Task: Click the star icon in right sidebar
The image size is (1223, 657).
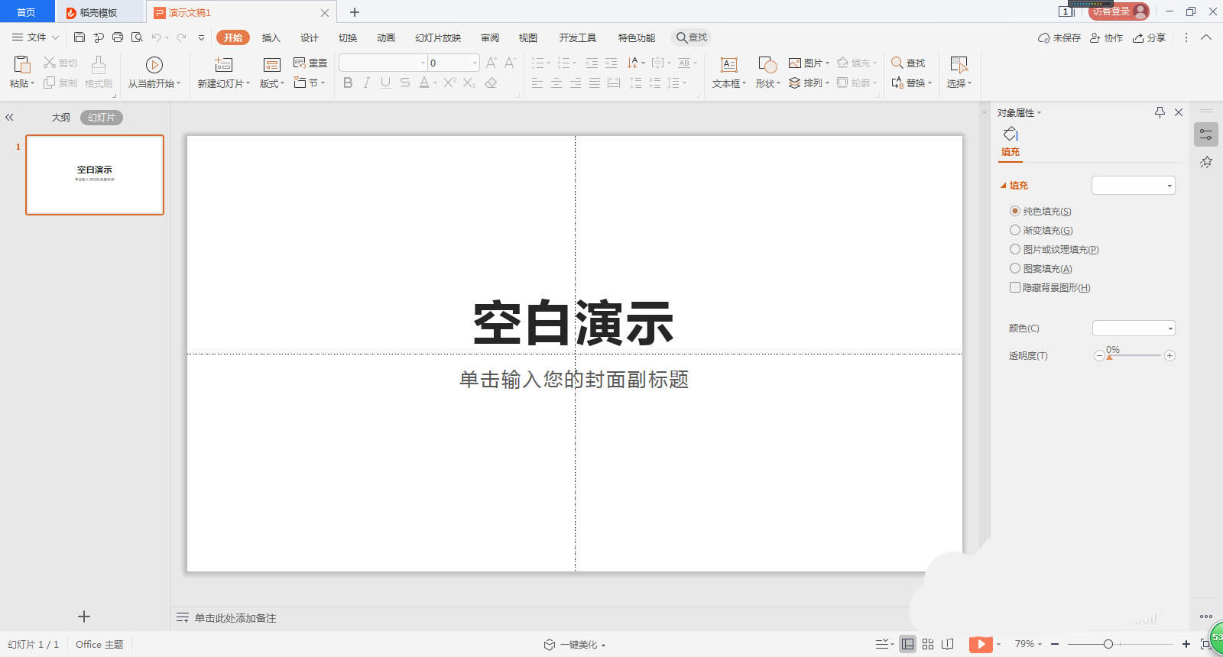Action: click(1206, 162)
